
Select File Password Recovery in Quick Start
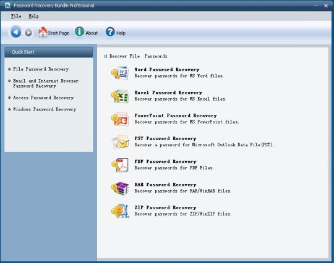coord(41,69)
